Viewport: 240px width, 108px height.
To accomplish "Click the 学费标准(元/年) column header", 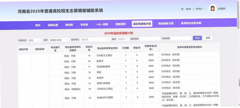I will tap(151, 47).
